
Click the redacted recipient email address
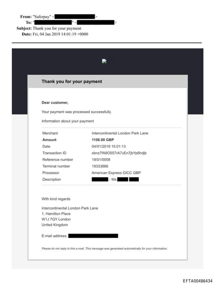point(95,23)
